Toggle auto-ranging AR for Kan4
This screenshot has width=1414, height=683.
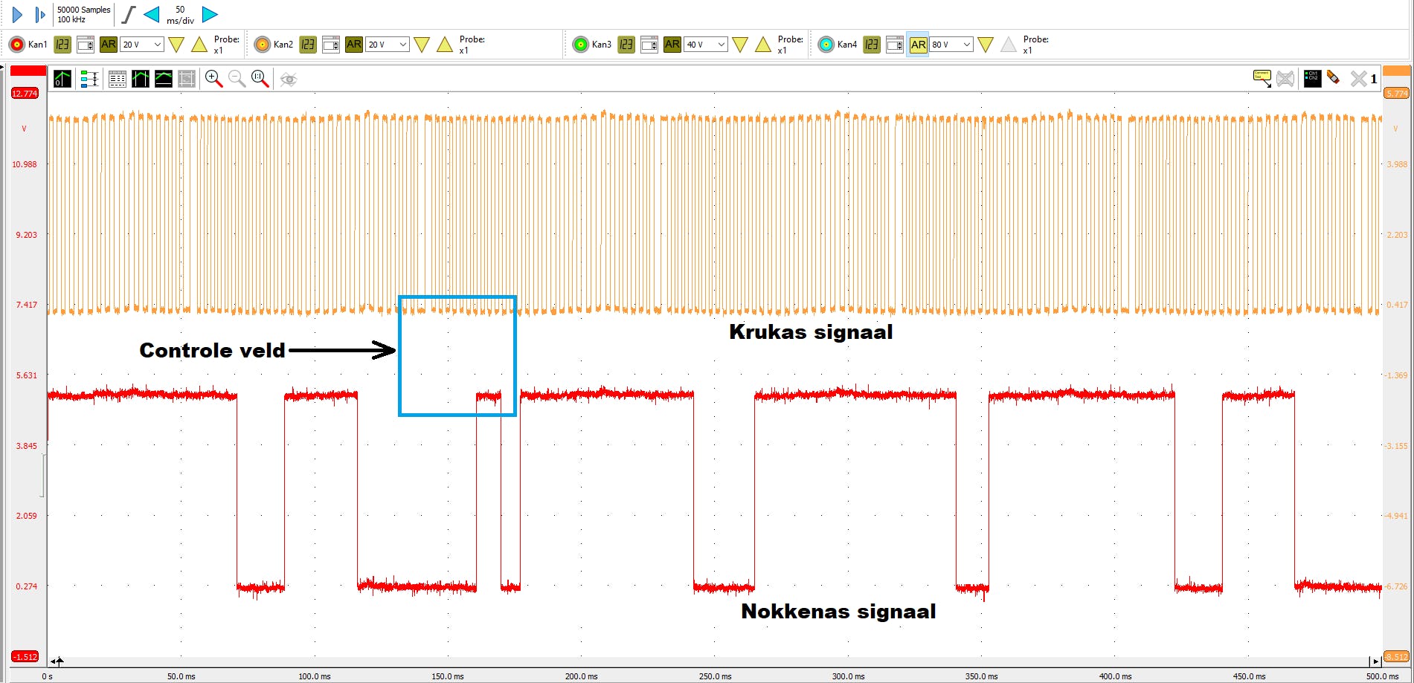coord(918,45)
